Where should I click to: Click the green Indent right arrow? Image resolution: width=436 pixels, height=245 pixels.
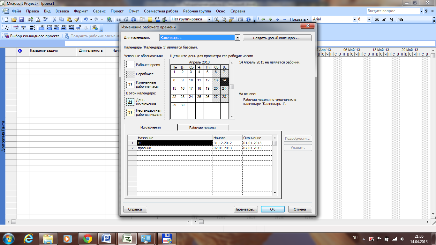[x=270, y=19]
